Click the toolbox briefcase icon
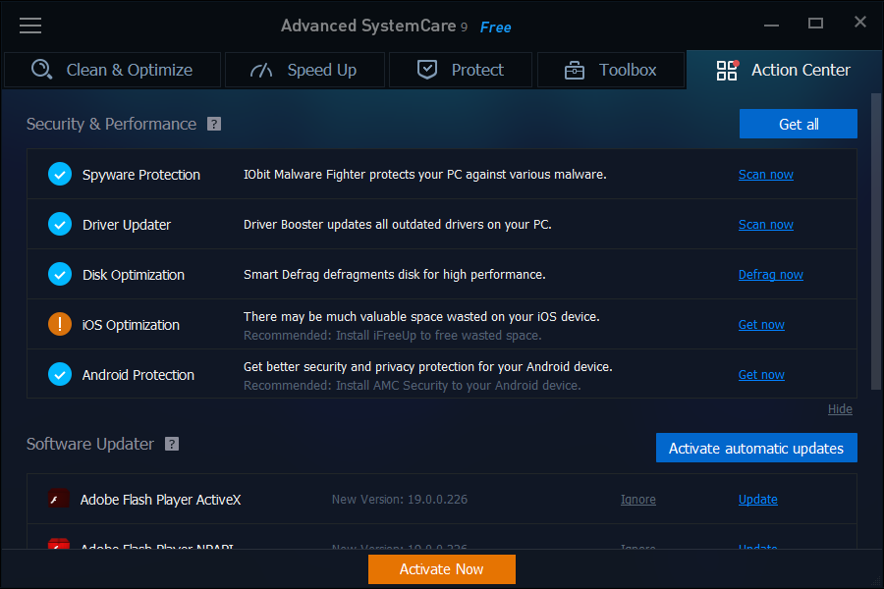Image resolution: width=884 pixels, height=589 pixels. click(575, 71)
